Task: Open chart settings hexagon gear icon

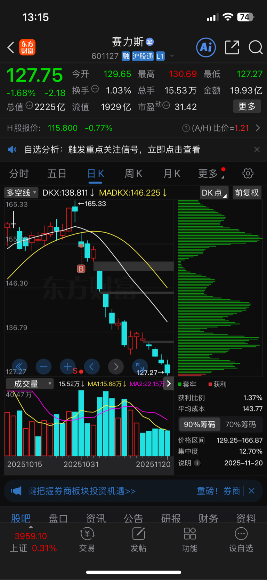Action: click(248, 173)
